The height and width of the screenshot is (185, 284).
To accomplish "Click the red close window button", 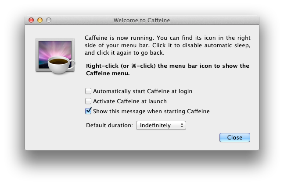I will coord(31,20).
